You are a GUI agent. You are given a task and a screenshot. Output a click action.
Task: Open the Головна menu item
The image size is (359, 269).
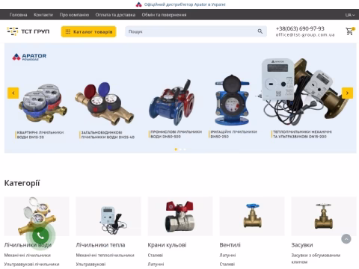(18, 15)
